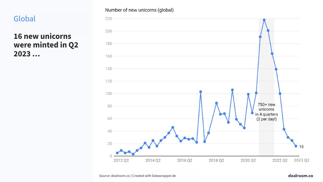The image size is (323, 182).
Task: Click the 2022 Q2 axis label
Action: (x=280, y=160)
